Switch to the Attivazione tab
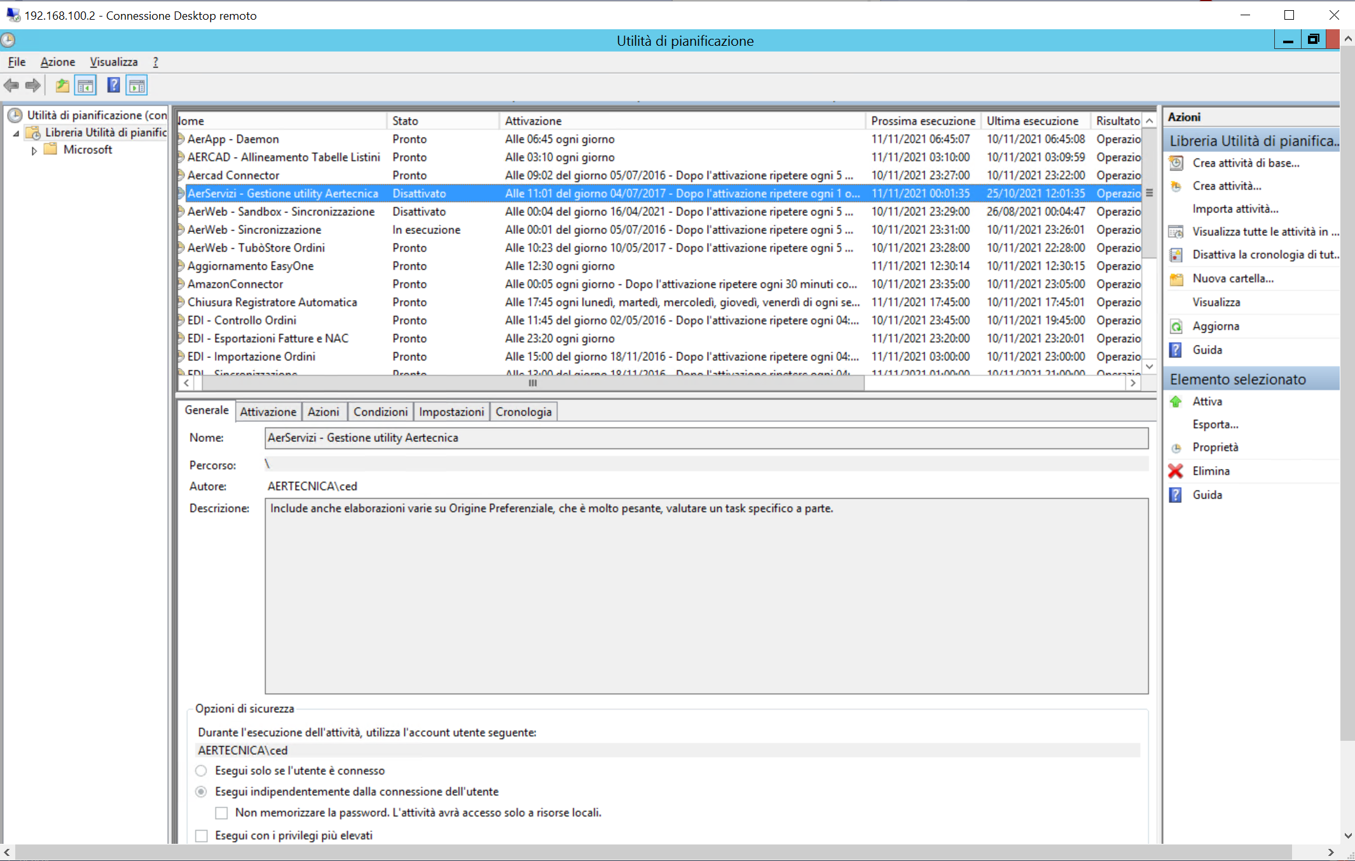1355x861 pixels. [268, 412]
